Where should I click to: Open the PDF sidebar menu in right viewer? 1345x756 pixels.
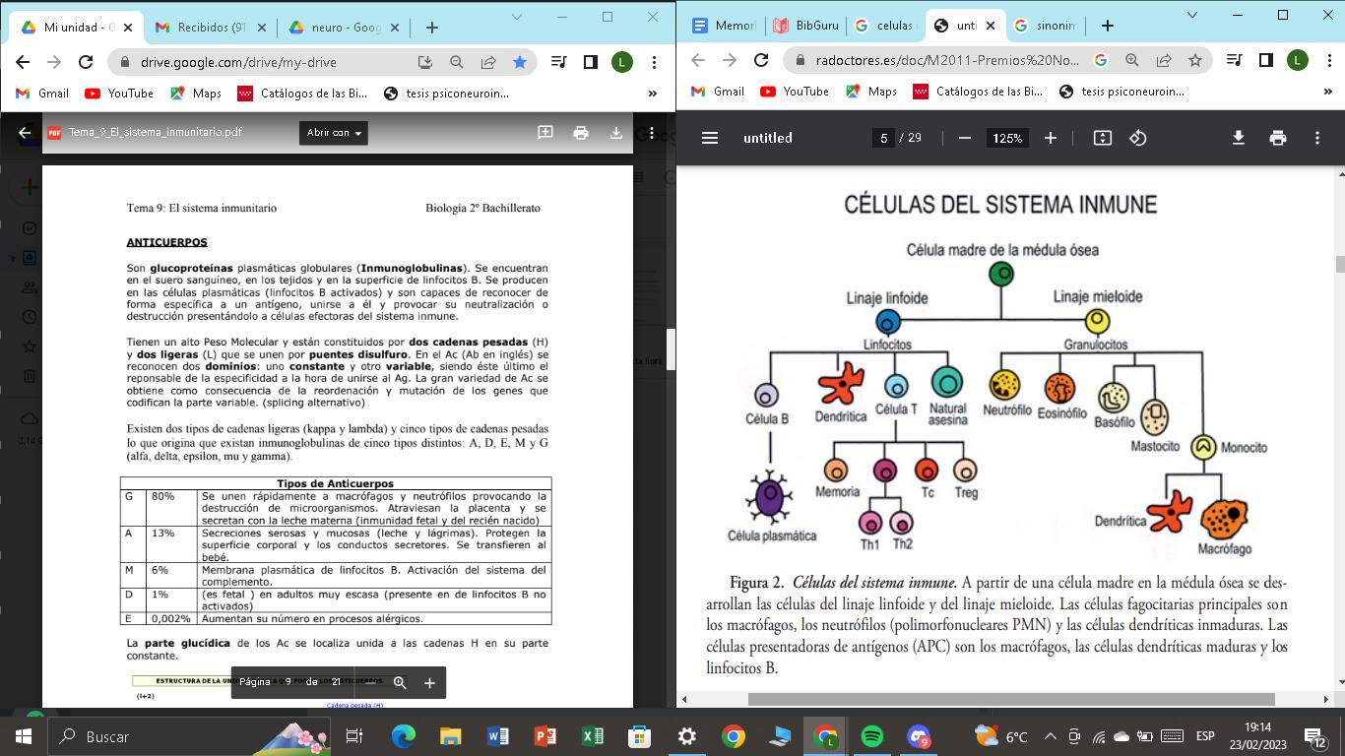(710, 138)
